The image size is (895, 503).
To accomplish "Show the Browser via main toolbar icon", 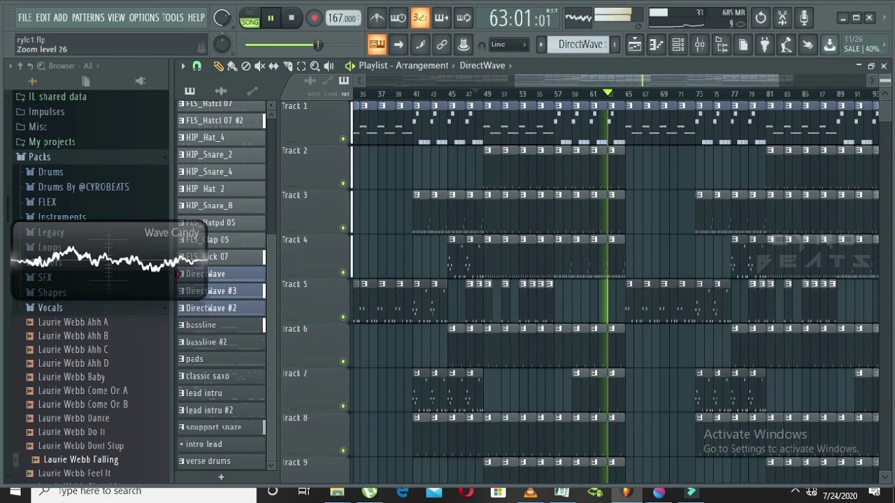I will coord(721,45).
